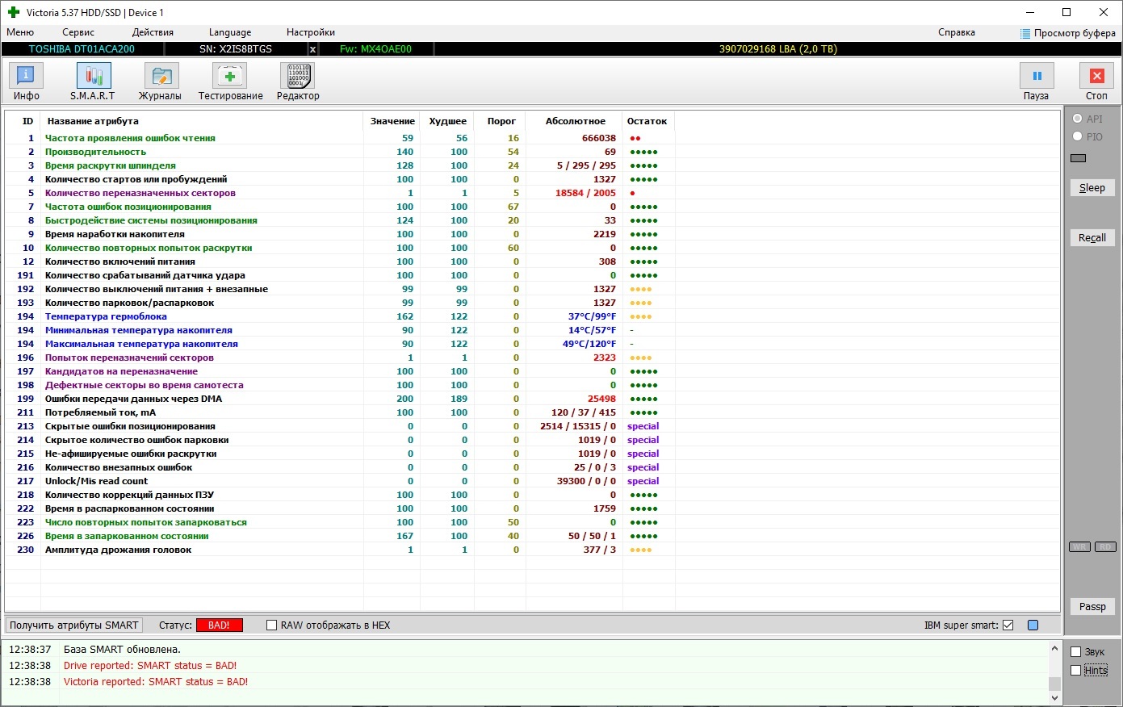The height and width of the screenshot is (707, 1123).
Task: Select the S.M.A.R.T toolbar icon
Action: coord(94,76)
